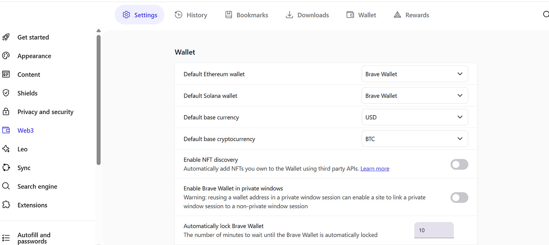Click the Autofill and passwords list icon
Image resolution: width=549 pixels, height=245 pixels.
click(6, 238)
